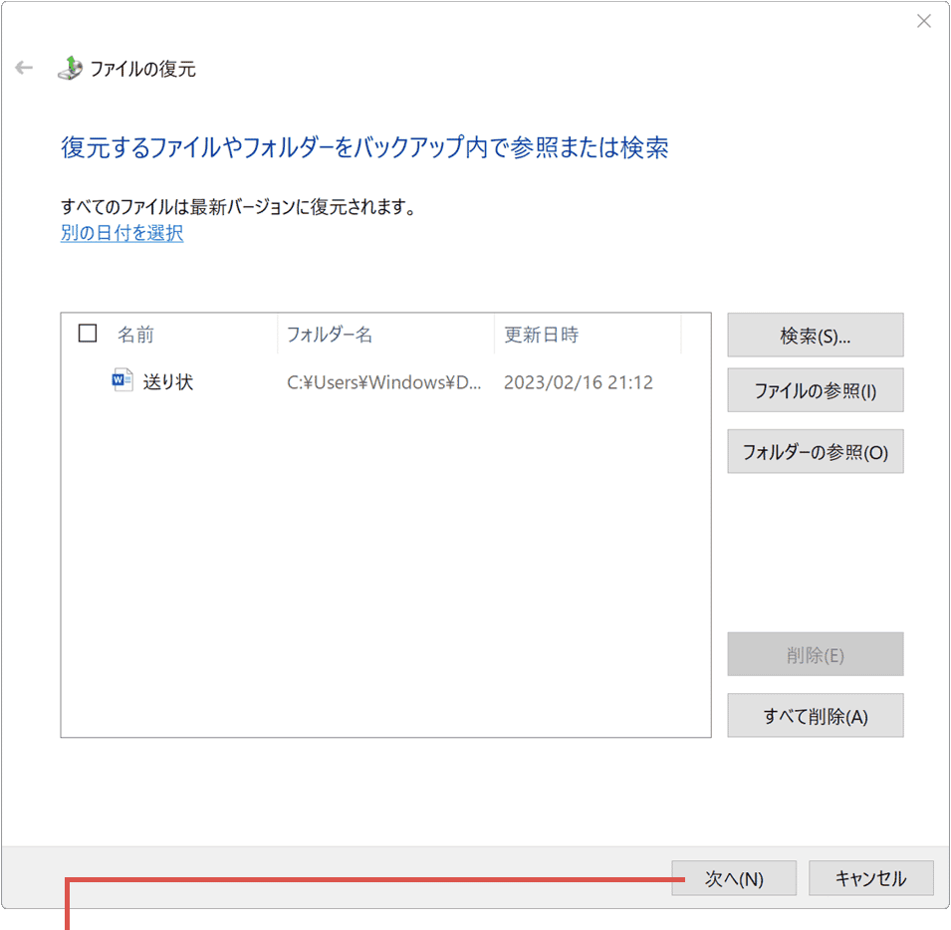
Task: Sort the list by フォルダー名 column
Action: pyautogui.click(x=330, y=335)
